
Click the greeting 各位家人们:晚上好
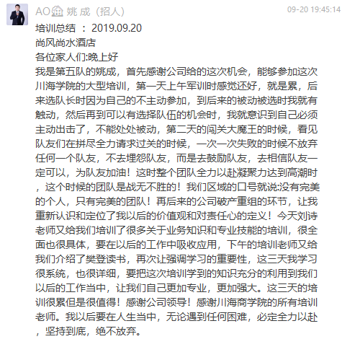[77, 57]
